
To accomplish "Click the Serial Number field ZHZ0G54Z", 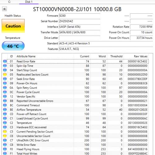I will [80, 21].
